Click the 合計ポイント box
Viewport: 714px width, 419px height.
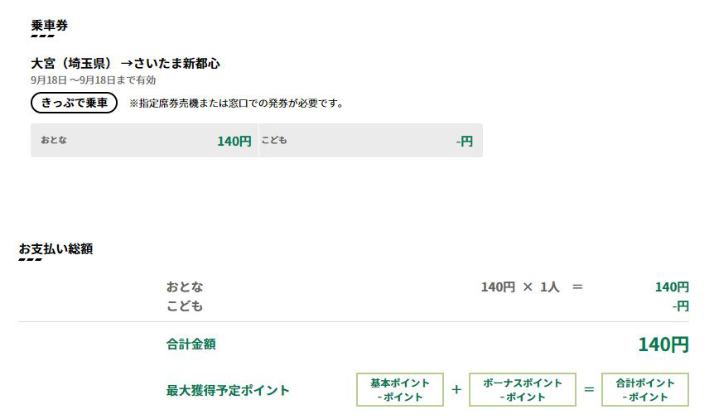pyautogui.click(x=644, y=390)
